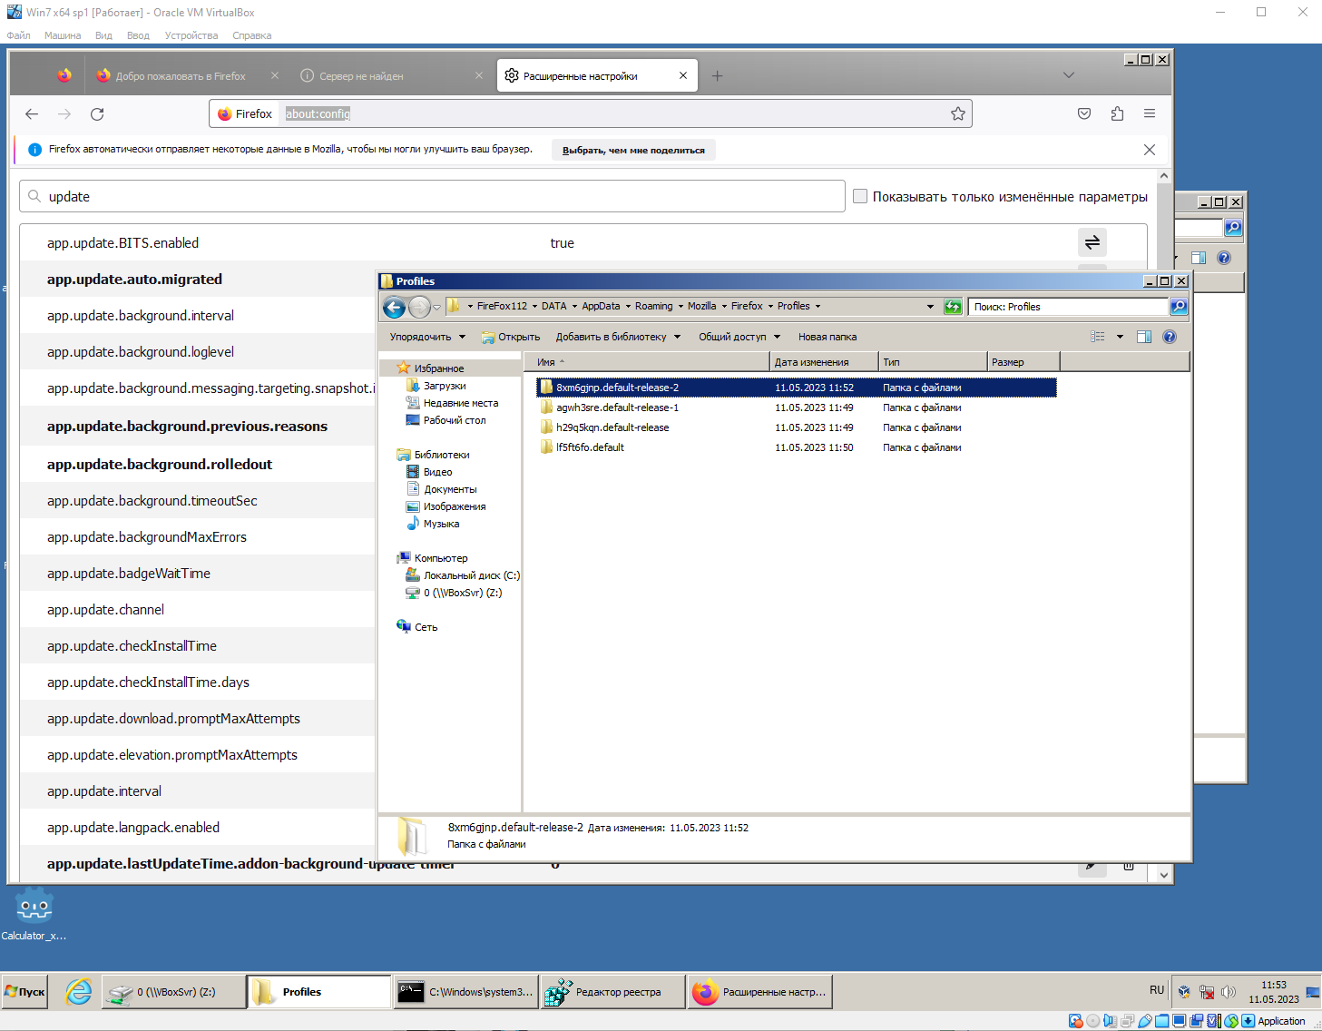Switch to 'Редактор реестра' taskbar window

pos(612,992)
